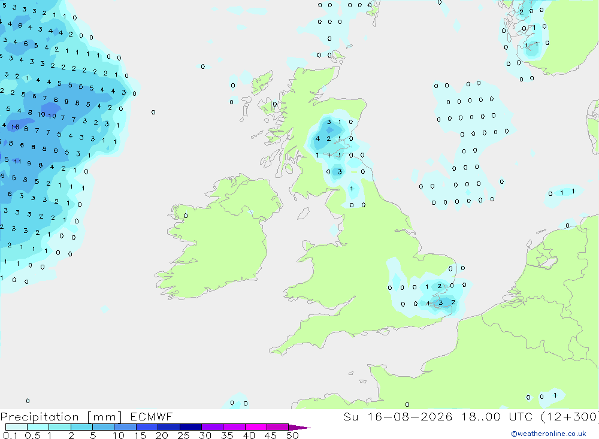The image size is (599, 439).
Task: Click the 'Su' weekday abbreviation
Action: coord(351,417)
